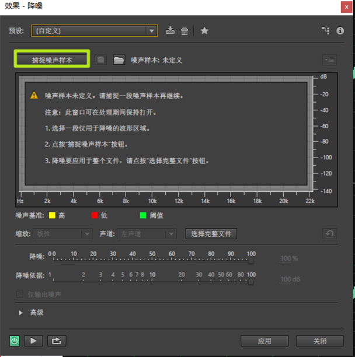
Task: Open the graph options menu icon
Action: tap(329, 60)
